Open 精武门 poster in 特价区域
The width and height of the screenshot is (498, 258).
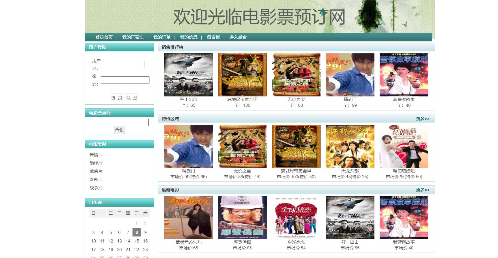pyautogui.click(x=188, y=146)
